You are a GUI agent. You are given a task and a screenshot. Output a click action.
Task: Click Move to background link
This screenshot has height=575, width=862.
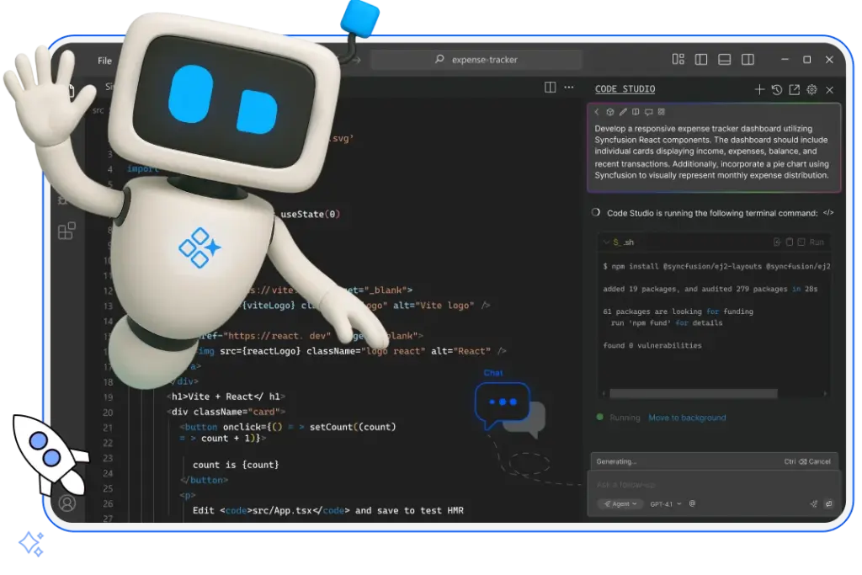tap(687, 418)
